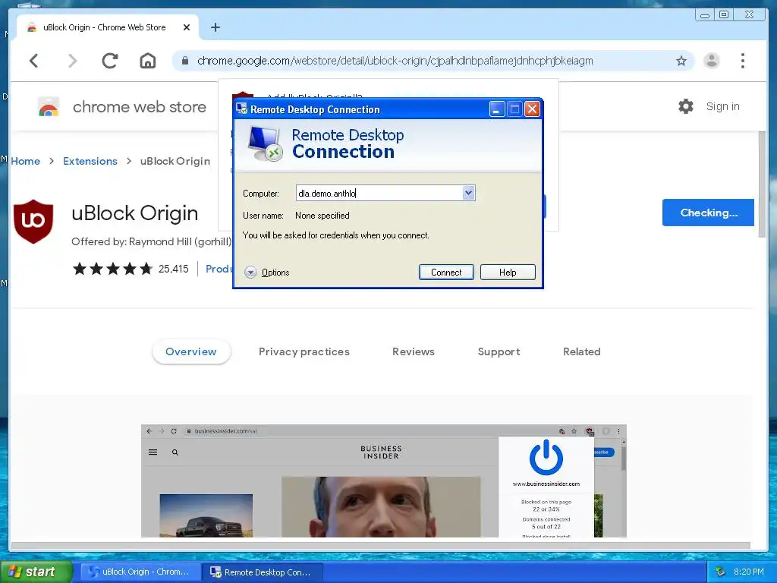
Task: Go to Home breadcrumb link
Action: [x=25, y=161]
